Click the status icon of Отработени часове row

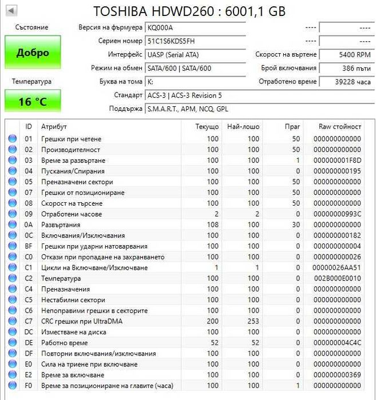pos(12,214)
